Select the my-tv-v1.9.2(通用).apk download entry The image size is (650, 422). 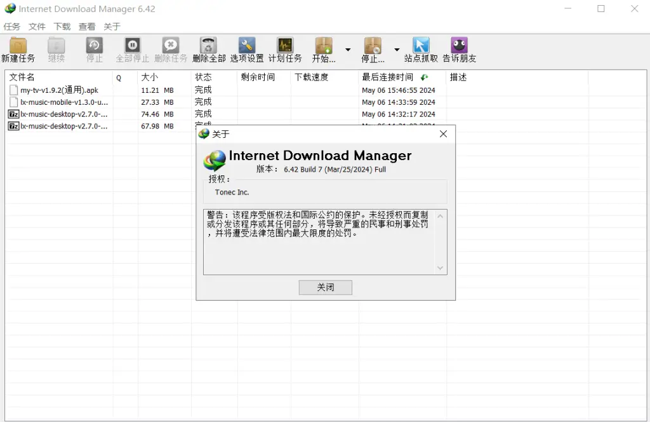pyautogui.click(x=59, y=90)
